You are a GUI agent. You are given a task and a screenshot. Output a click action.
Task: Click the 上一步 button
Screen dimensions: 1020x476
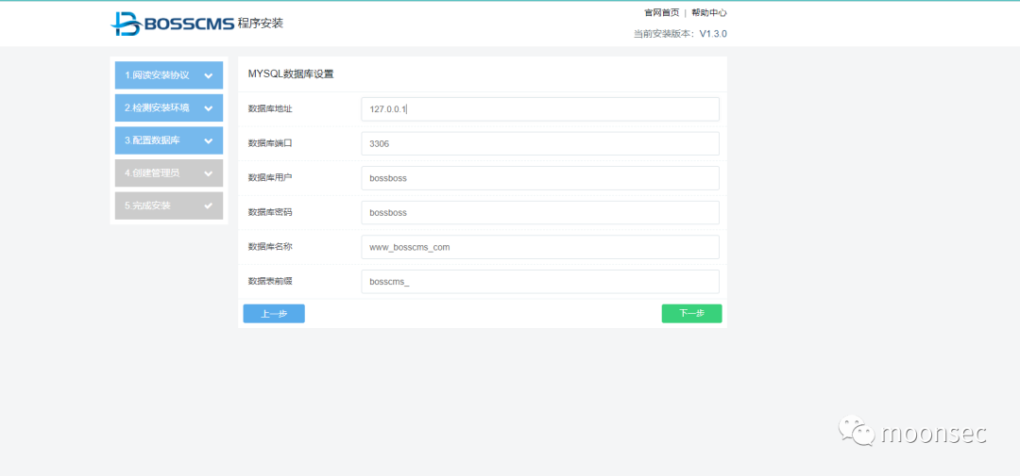tap(274, 314)
